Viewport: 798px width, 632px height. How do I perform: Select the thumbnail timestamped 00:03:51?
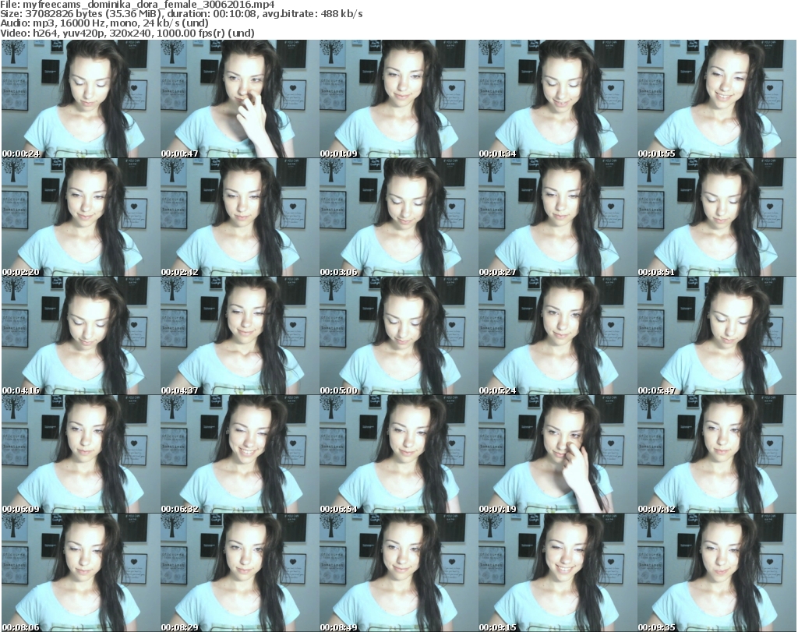tap(717, 217)
